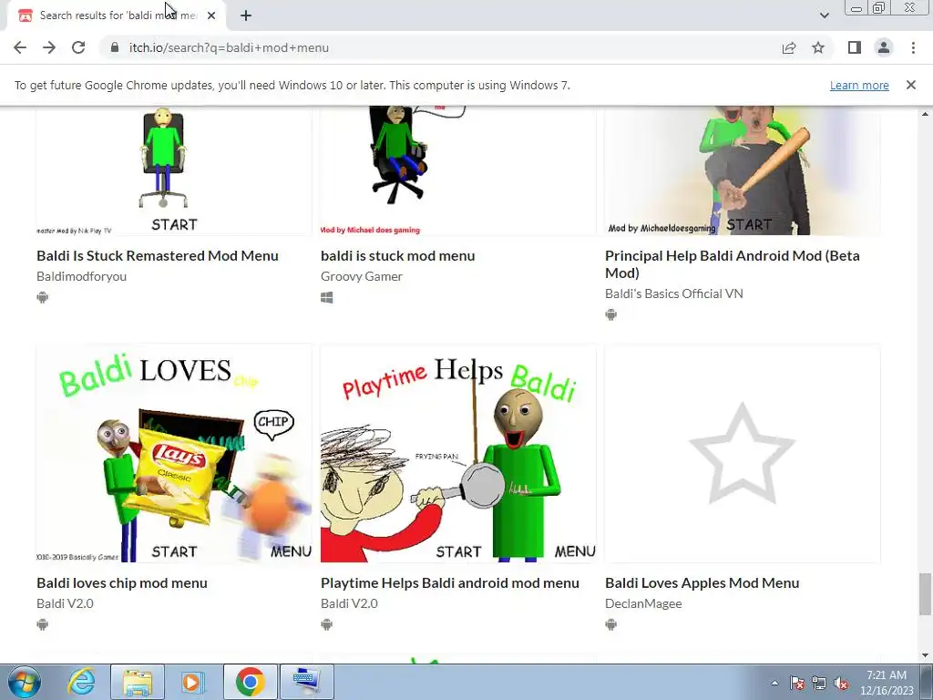Visit Baldimodforyou author page
Image resolution: width=933 pixels, height=700 pixels.
point(81,276)
